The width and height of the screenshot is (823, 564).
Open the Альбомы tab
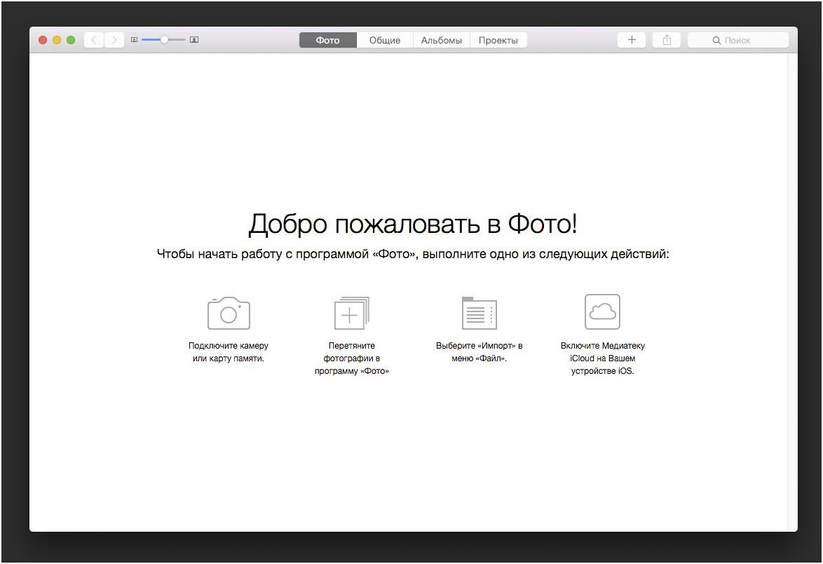[441, 40]
